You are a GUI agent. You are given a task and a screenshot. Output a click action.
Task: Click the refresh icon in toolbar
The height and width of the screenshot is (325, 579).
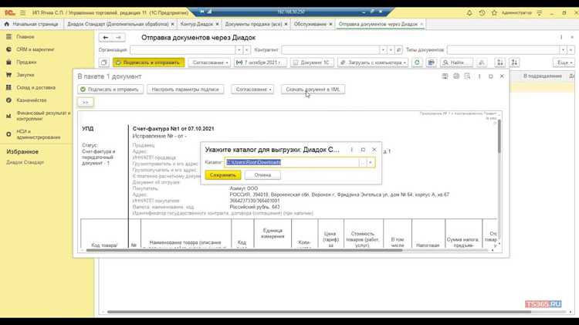coord(417,63)
